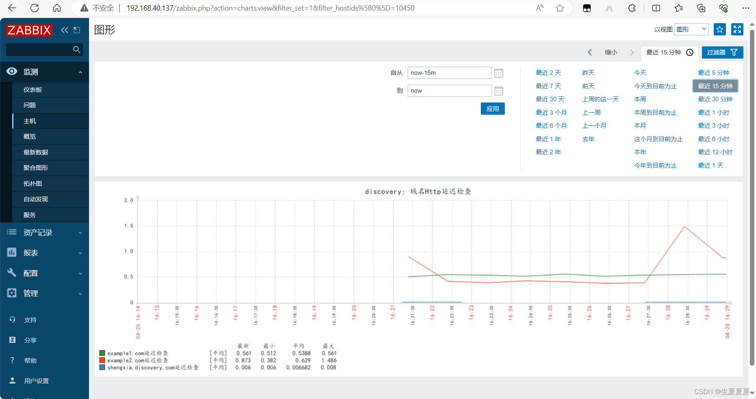Open 拓扑图 menu item
756x399 pixels.
(x=50, y=184)
